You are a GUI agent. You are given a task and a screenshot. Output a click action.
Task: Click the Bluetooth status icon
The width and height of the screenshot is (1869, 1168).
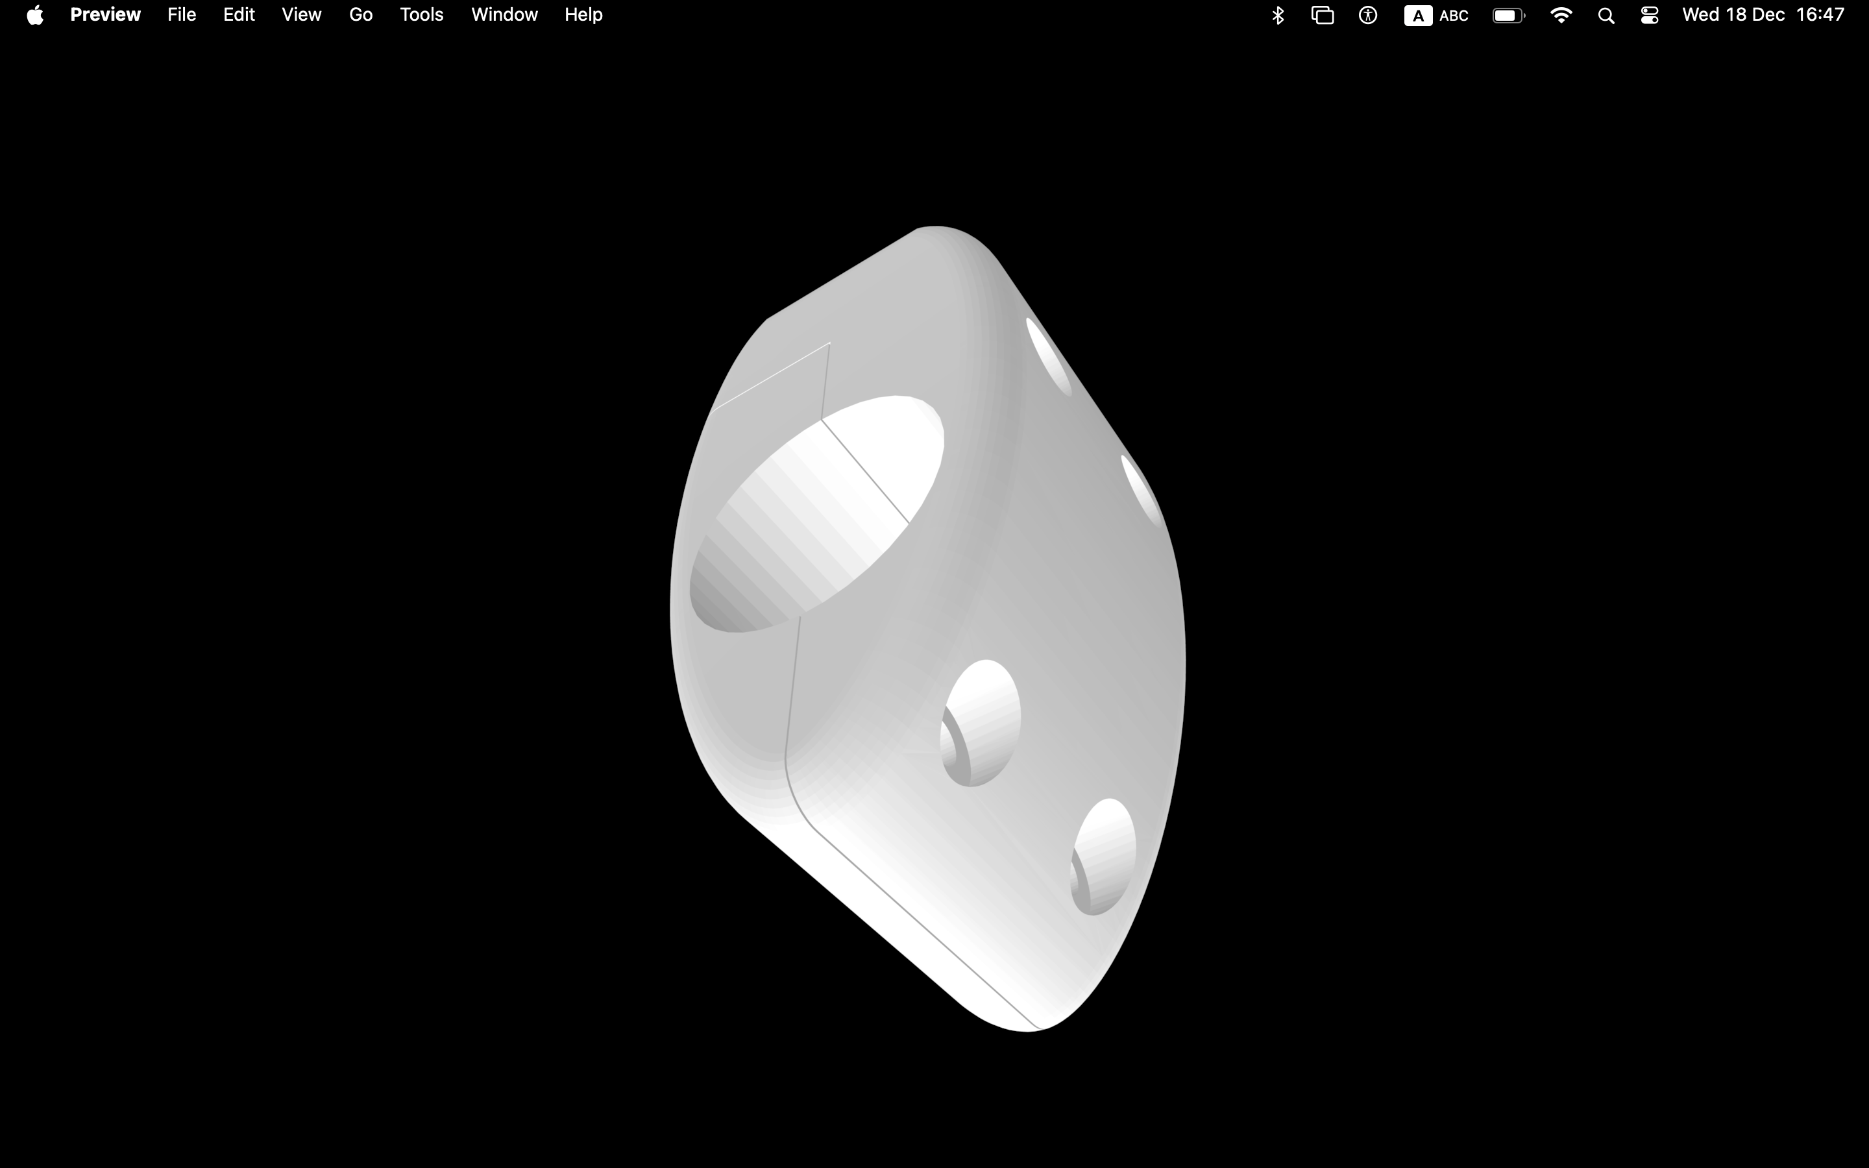[1277, 16]
